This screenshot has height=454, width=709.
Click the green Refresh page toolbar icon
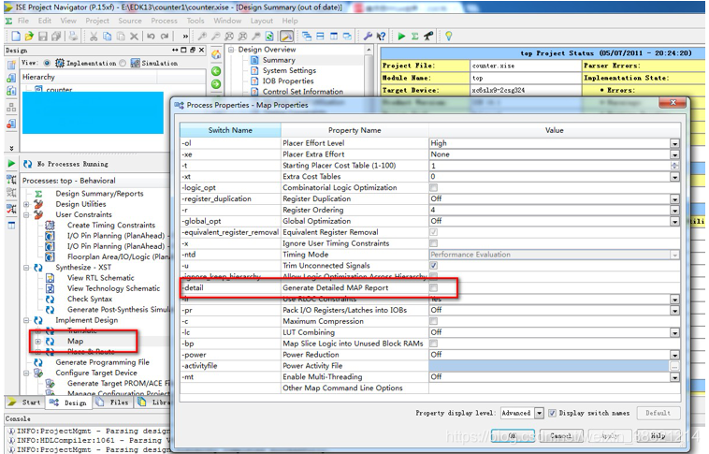[269, 37]
